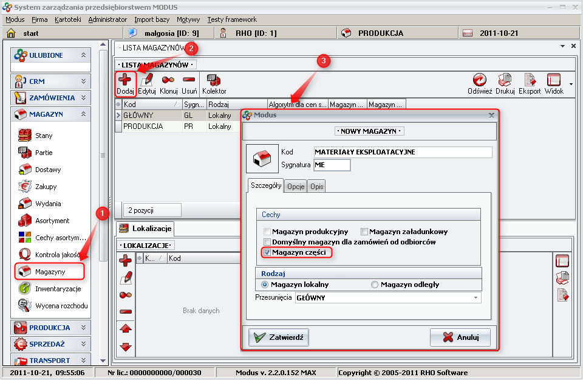Image resolution: width=583 pixels, height=380 pixels.
Task: Expand the PRODUKCJA sidebar section
Action: click(51, 328)
